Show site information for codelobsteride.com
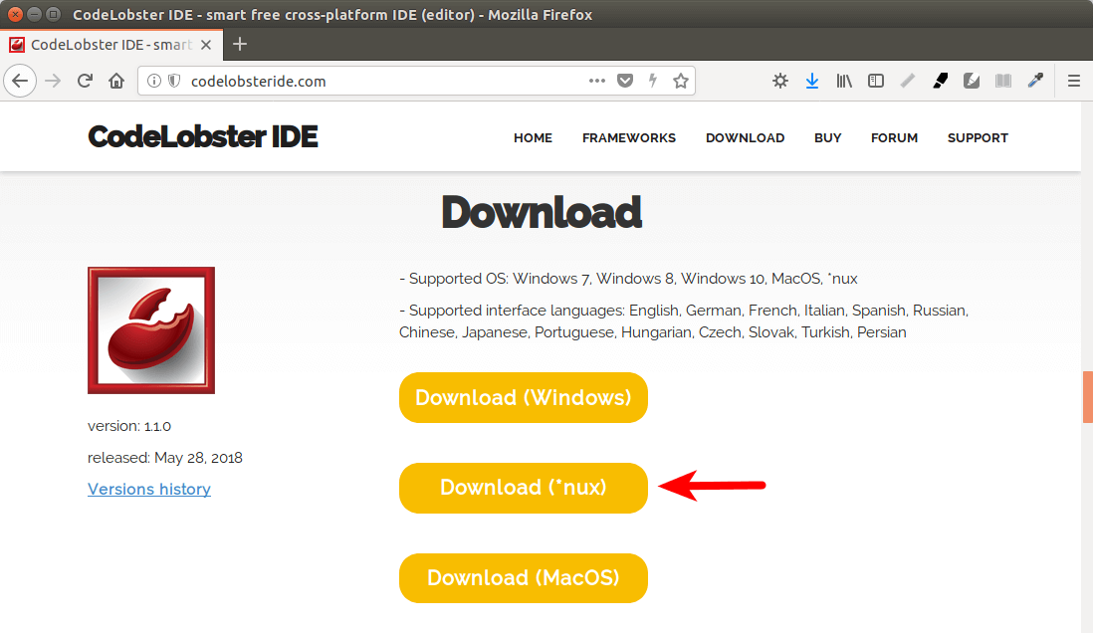The width and height of the screenshot is (1093, 633). [154, 82]
